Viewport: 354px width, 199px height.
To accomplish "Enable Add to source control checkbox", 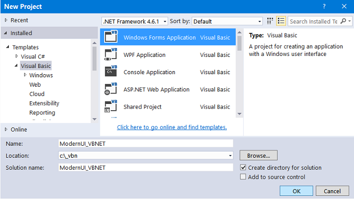I will 243,177.
